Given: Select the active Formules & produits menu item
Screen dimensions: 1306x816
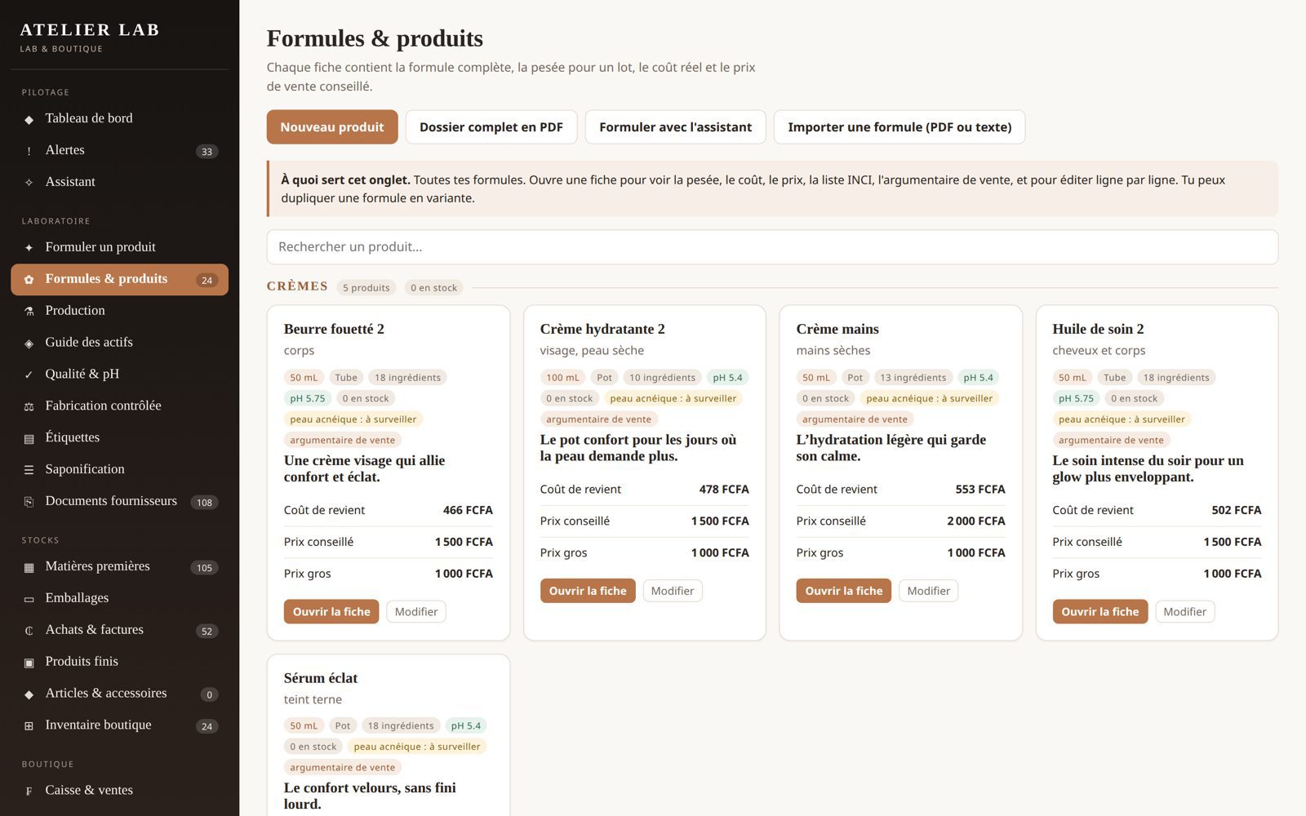Looking at the screenshot, I should (119, 279).
